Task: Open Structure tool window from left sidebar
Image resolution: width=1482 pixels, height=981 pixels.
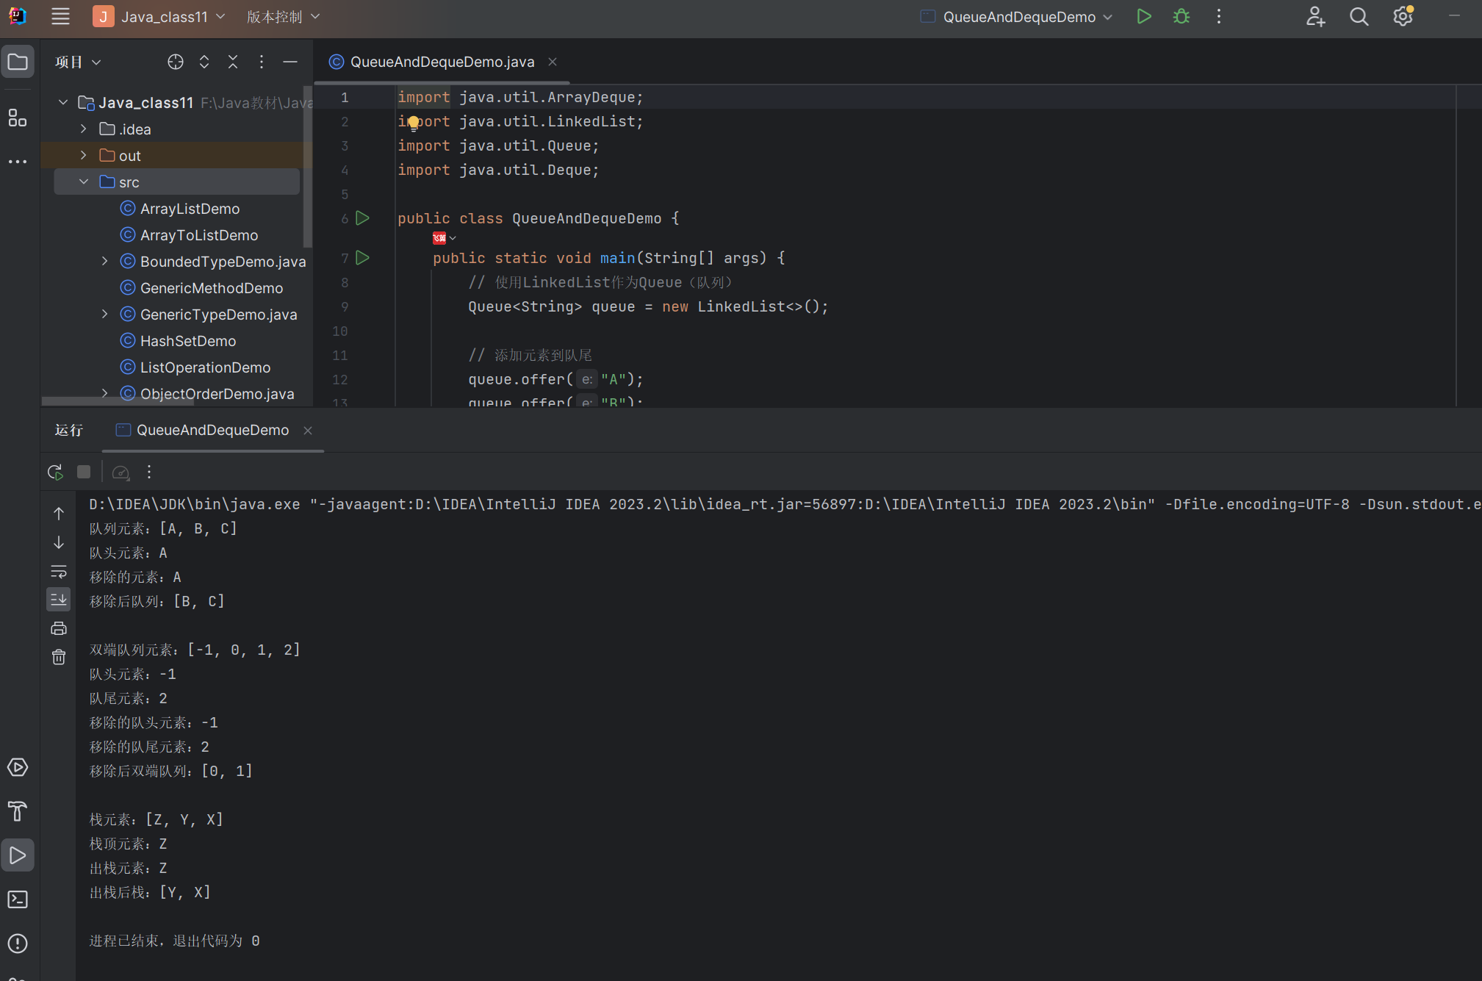Action: coord(17,118)
